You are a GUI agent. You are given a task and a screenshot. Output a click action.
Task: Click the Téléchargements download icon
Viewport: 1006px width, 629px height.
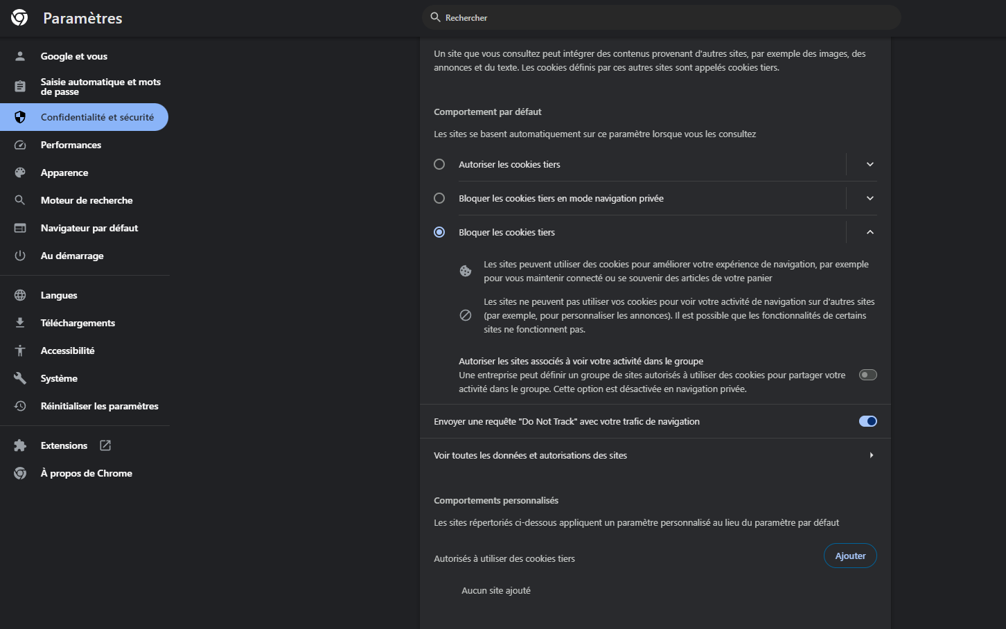click(20, 322)
